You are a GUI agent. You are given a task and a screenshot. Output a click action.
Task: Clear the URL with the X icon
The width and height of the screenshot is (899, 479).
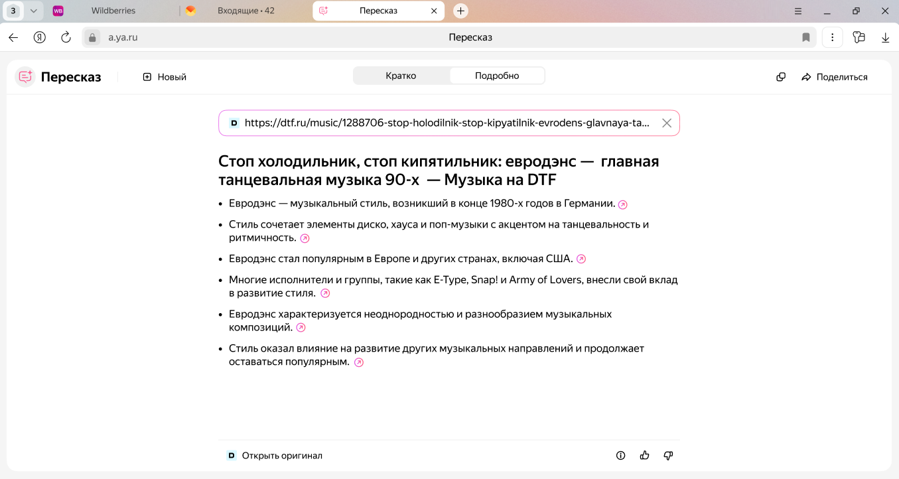[x=667, y=123]
